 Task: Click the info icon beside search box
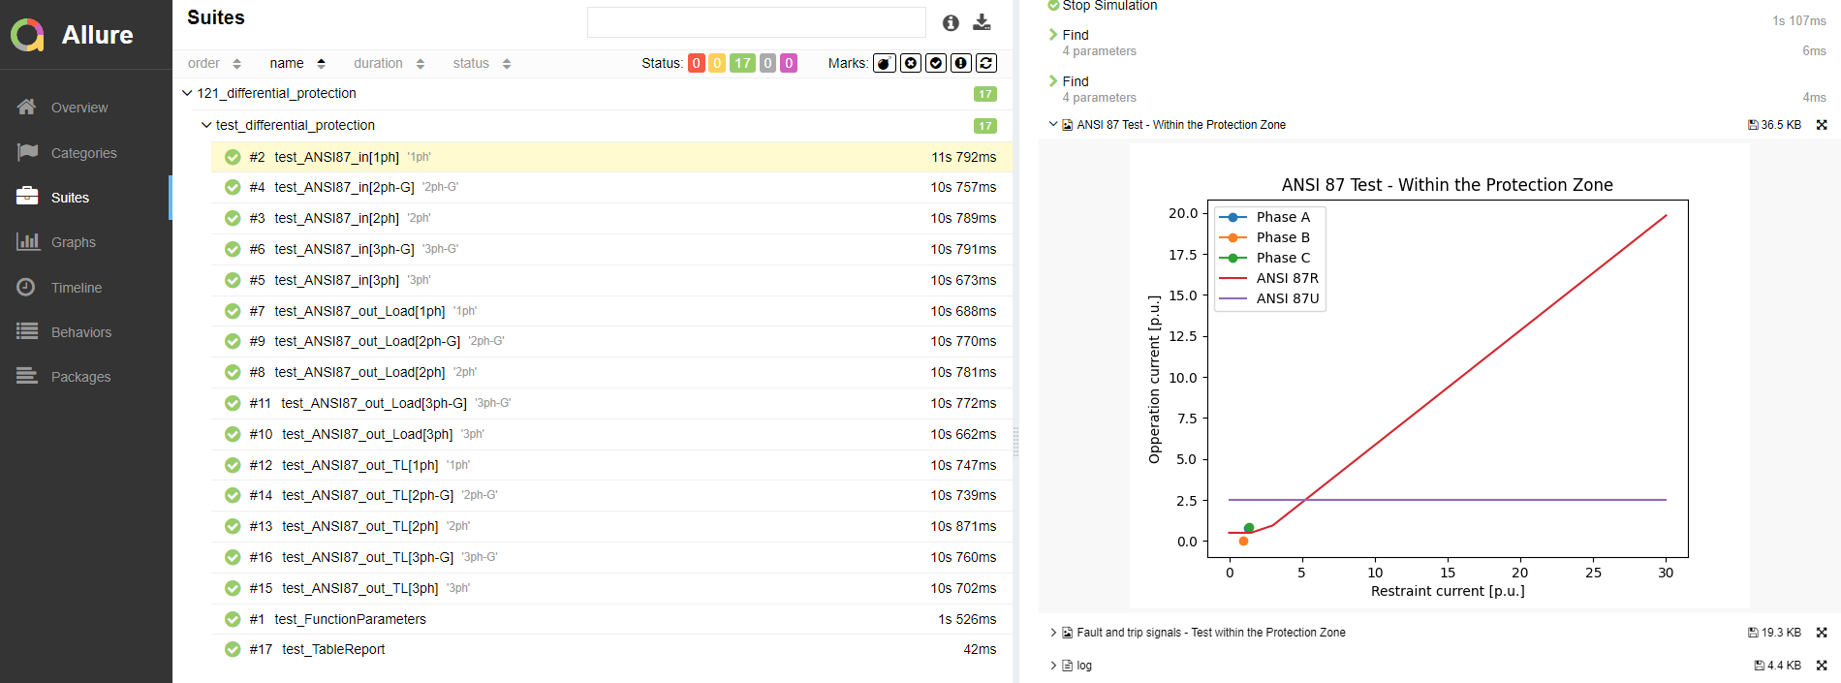951,22
